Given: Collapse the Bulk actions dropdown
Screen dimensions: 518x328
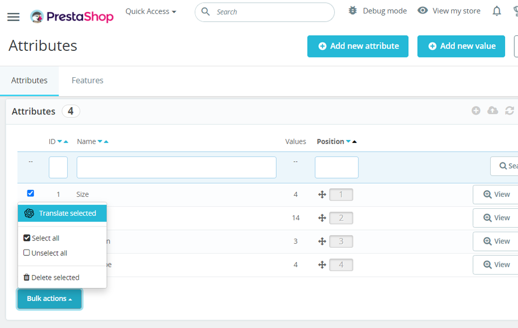Looking at the screenshot, I should (x=49, y=299).
